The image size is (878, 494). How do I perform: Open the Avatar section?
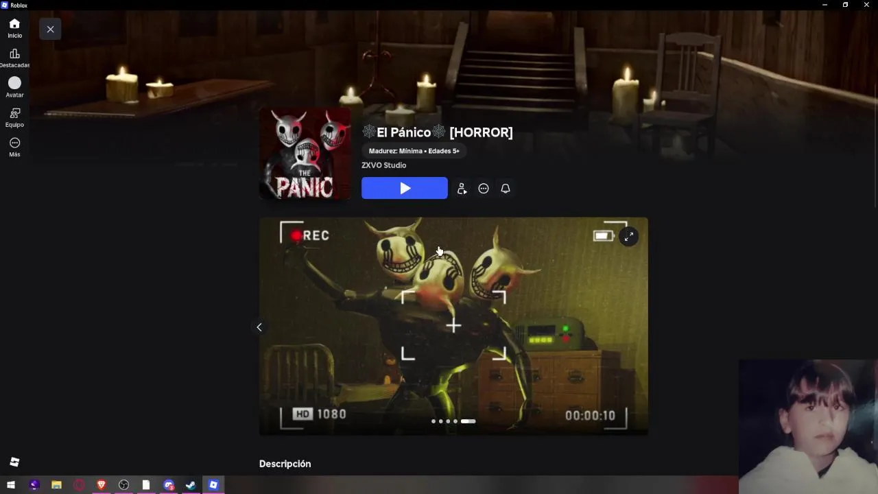[x=14, y=87]
